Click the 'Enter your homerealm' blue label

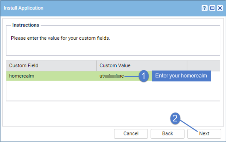(181, 76)
